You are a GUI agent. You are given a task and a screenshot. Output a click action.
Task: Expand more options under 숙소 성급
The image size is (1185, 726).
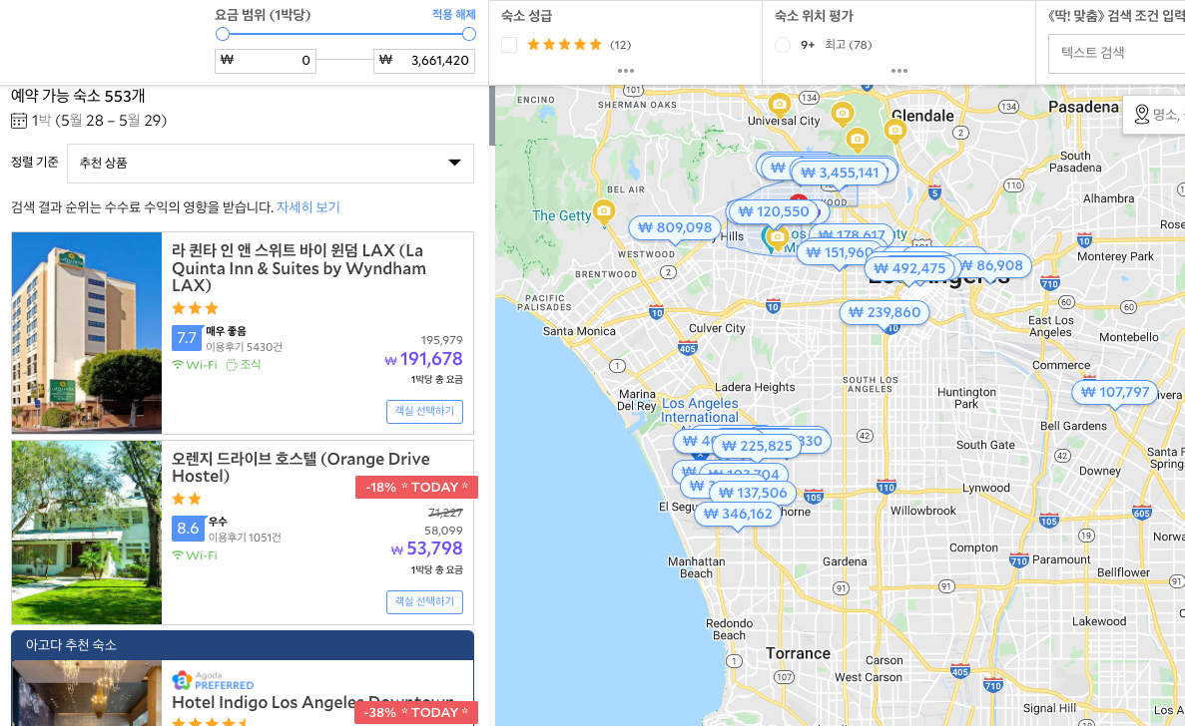pyautogui.click(x=626, y=71)
